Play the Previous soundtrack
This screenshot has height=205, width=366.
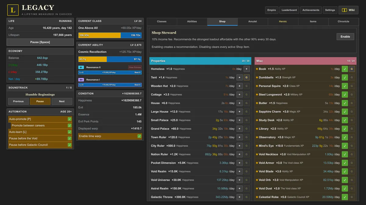click(18, 101)
